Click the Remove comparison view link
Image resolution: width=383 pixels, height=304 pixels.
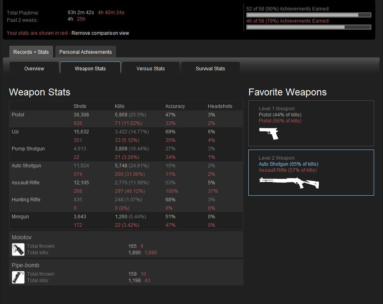pyautogui.click(x=100, y=33)
